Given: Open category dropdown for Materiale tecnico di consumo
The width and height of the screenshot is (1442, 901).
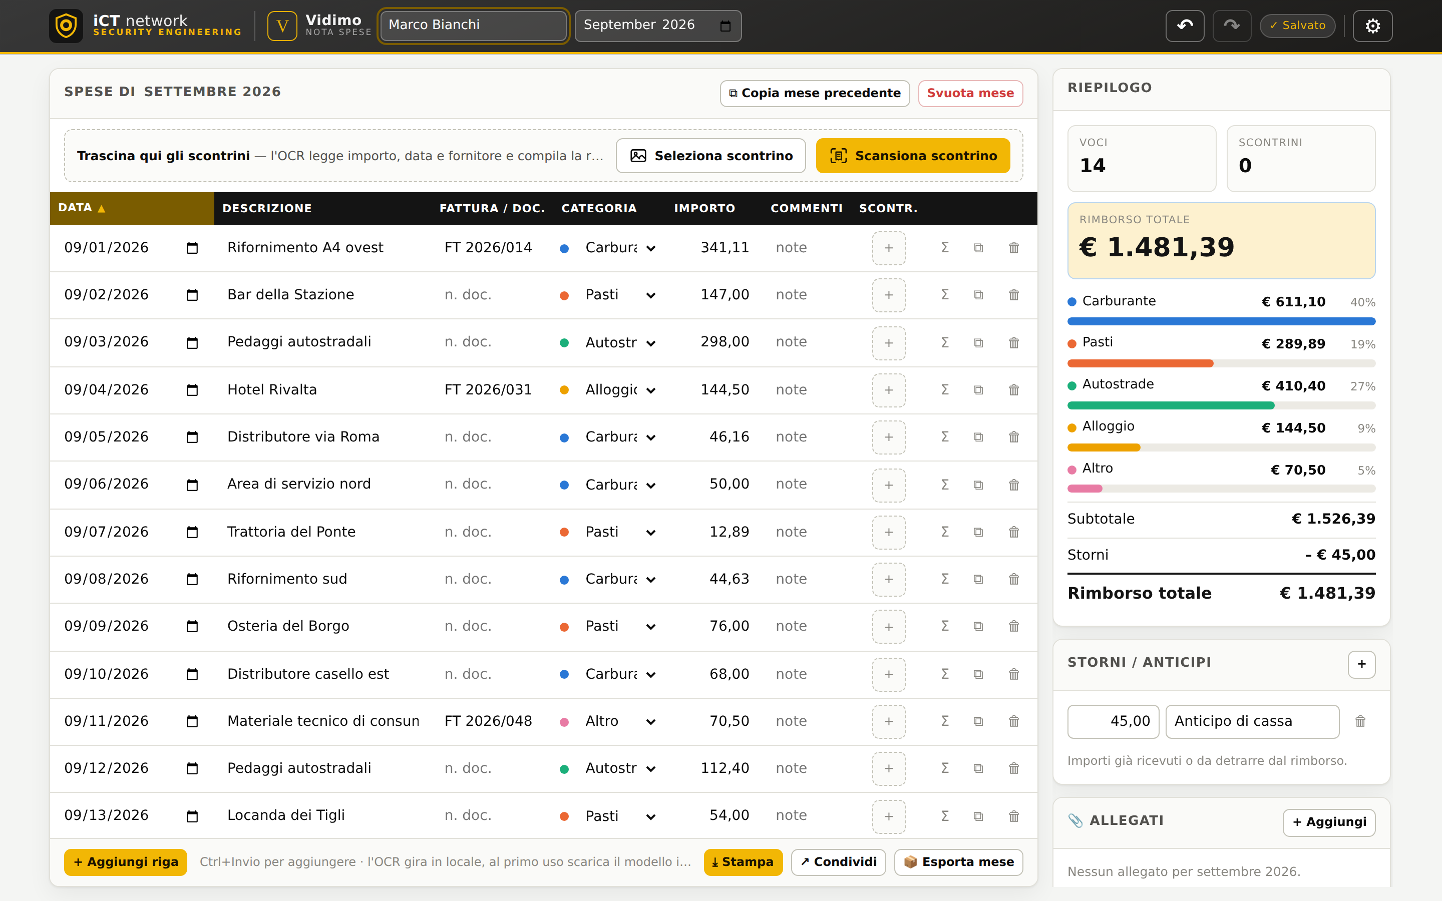Looking at the screenshot, I should (620, 721).
